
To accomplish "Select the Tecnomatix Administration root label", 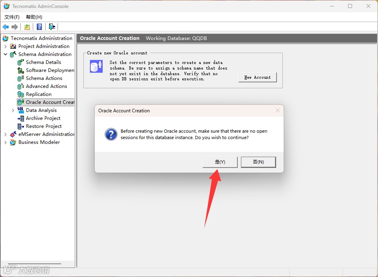I will (42, 38).
